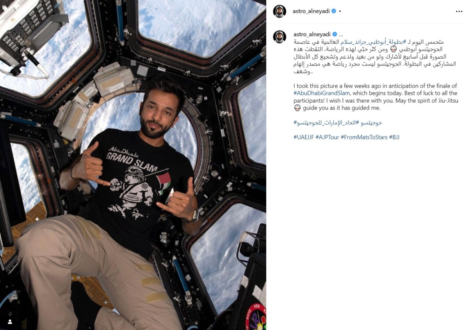Open the three-dots more options menu
This screenshot has height=330, width=468.
point(459,11)
